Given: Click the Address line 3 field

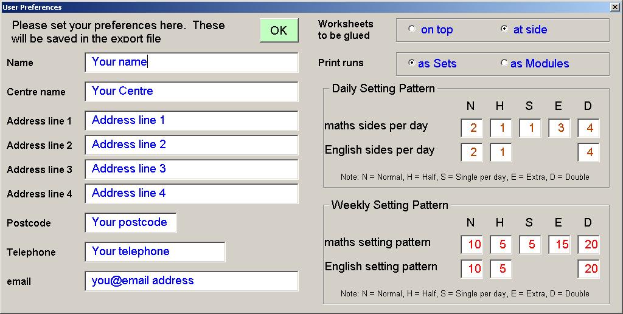Looking at the screenshot, I should (x=192, y=169).
